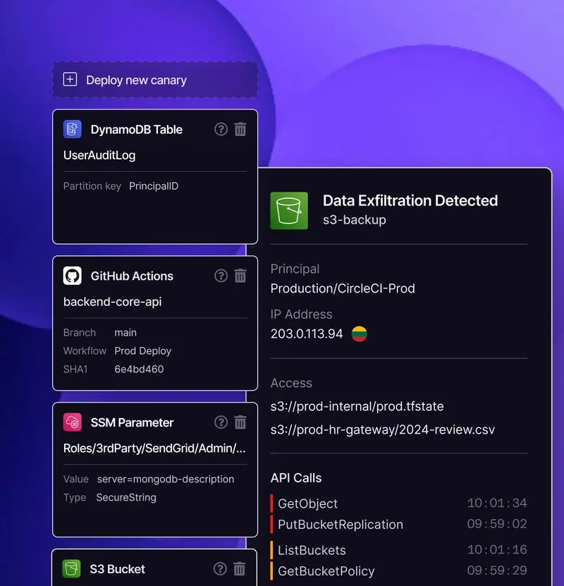Delete the S3 Bucket canary
The image size is (564, 586).
240,568
